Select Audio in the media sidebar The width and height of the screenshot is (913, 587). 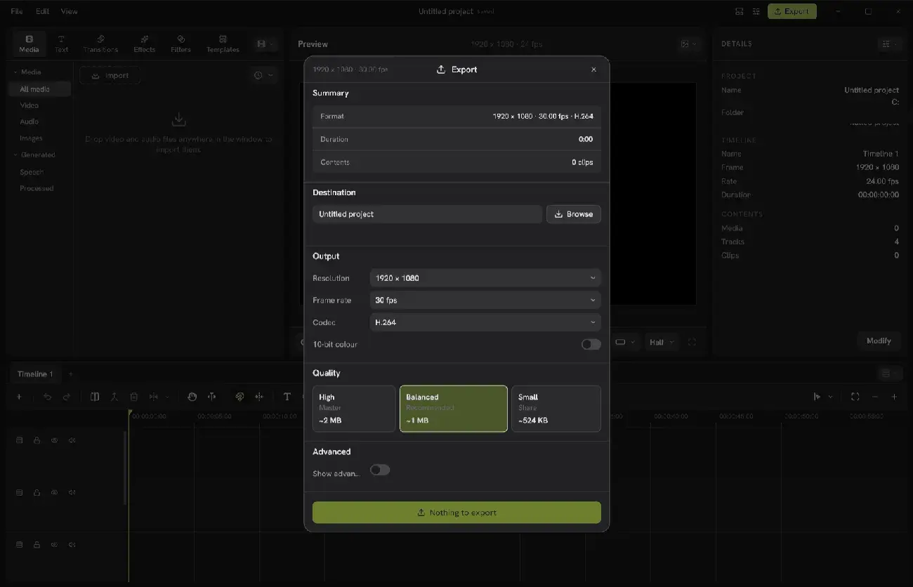click(29, 121)
